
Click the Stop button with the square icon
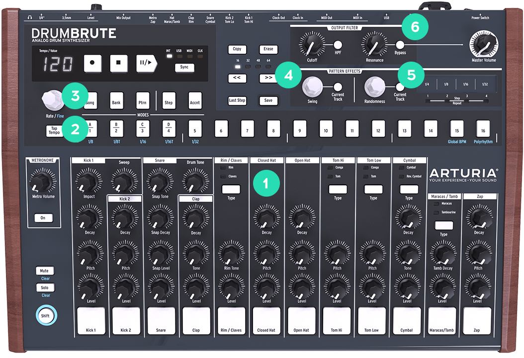click(x=119, y=63)
